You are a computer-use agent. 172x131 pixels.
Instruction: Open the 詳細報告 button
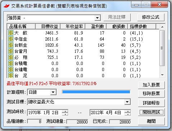point(151,103)
